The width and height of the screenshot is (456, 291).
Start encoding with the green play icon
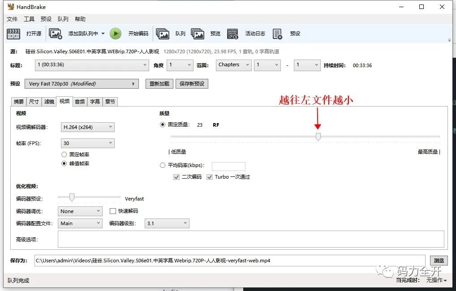[116, 34]
